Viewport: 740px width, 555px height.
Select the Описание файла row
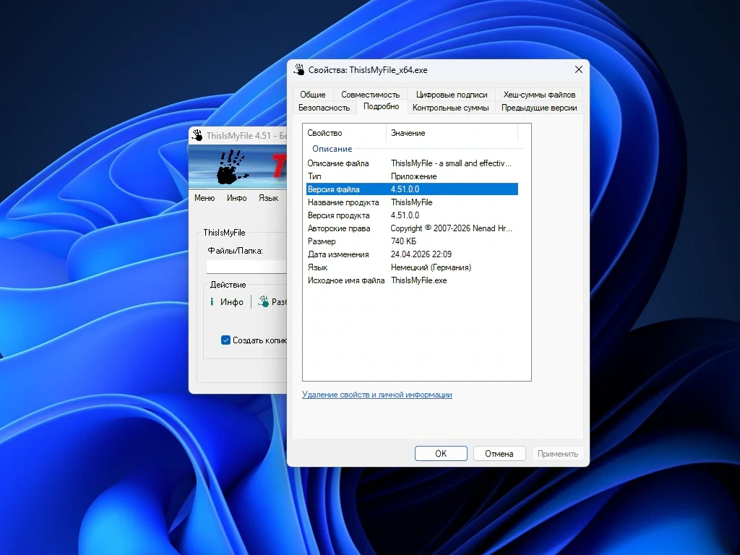412,163
